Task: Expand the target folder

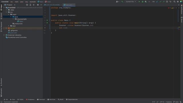Action: click(6, 28)
